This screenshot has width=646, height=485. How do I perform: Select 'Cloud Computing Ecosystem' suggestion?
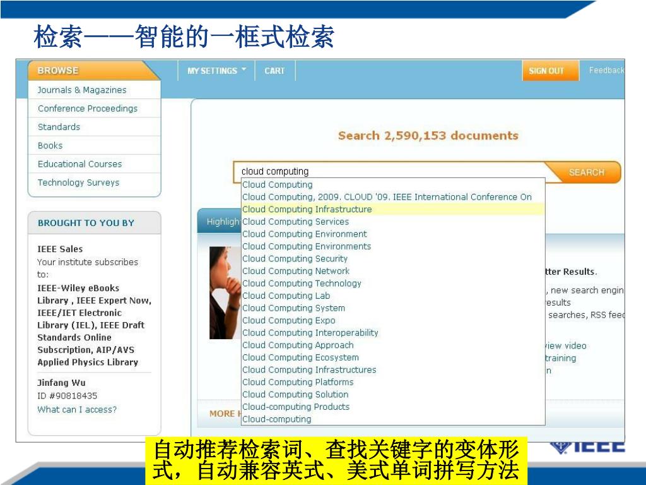click(x=393, y=358)
